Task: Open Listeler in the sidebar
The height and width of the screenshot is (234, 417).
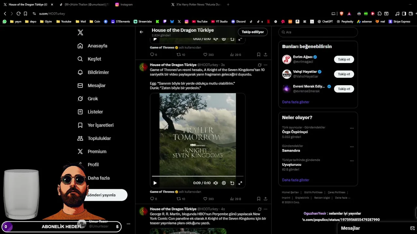Action: 90,112
